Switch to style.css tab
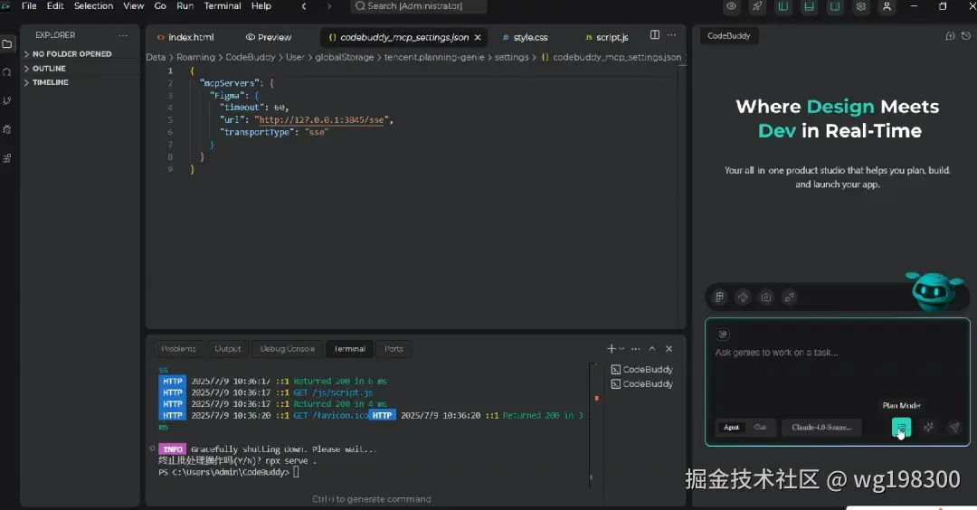This screenshot has height=510, width=977. (x=525, y=37)
